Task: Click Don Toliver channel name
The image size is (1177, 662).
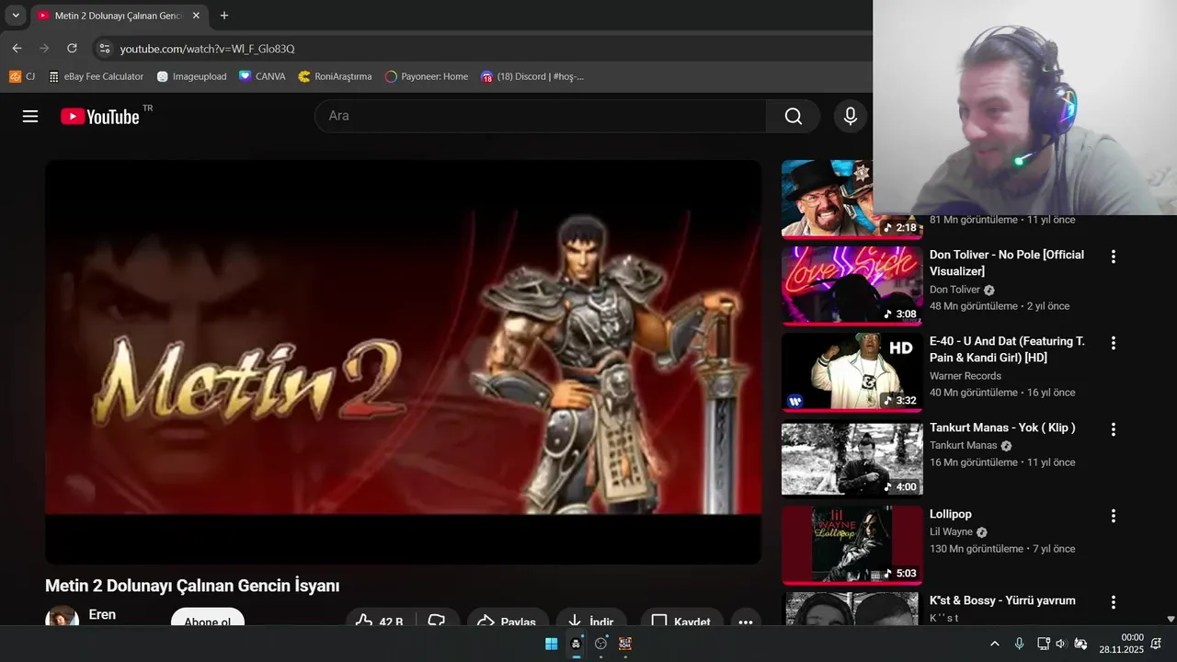Action: pyautogui.click(x=954, y=290)
